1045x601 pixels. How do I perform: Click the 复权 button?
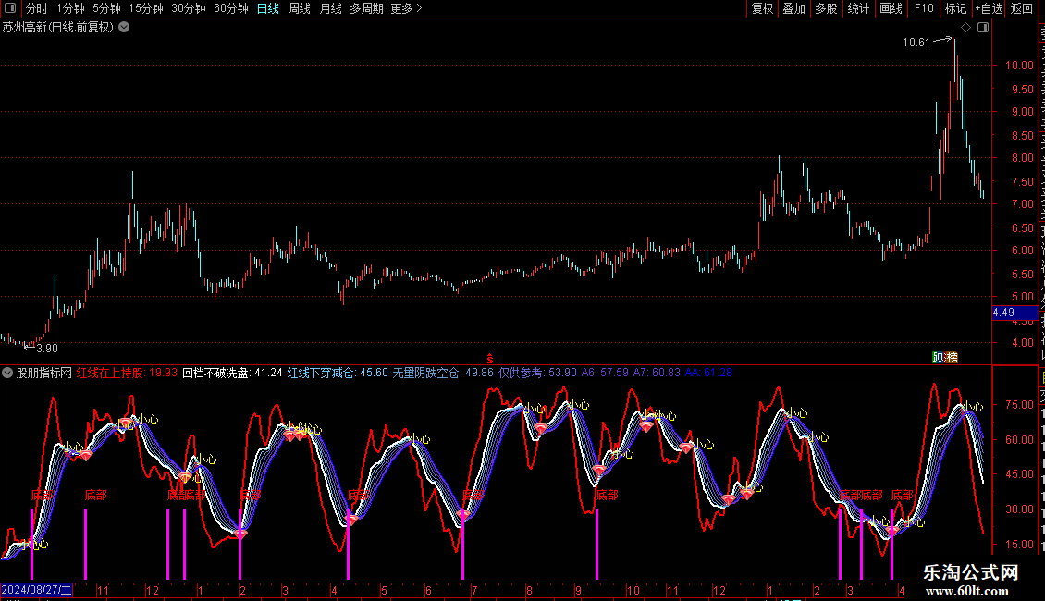click(762, 8)
